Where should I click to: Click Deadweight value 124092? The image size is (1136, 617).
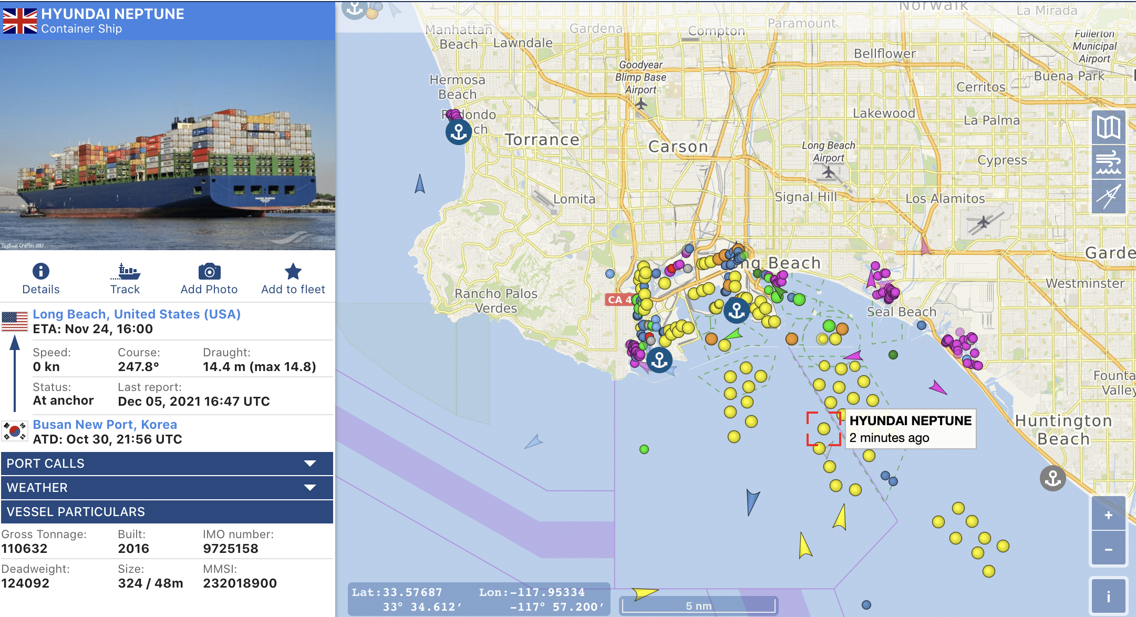[x=25, y=583]
